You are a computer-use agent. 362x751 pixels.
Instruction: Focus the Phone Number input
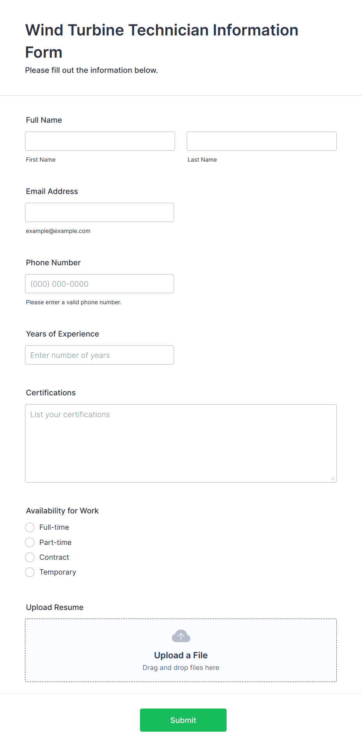(x=100, y=284)
